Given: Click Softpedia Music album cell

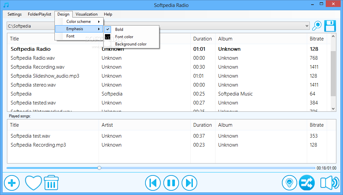Looking at the screenshot, I should 235,94.
